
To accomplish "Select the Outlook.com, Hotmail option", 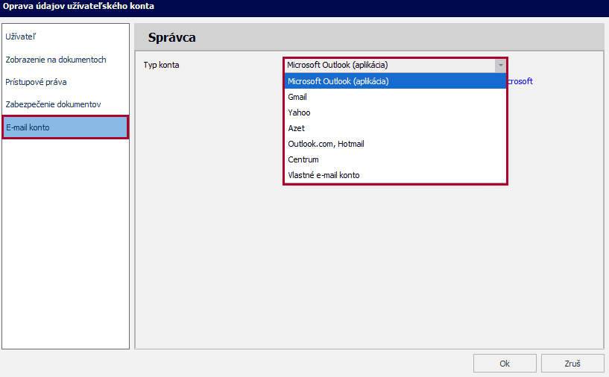I will coord(326,144).
